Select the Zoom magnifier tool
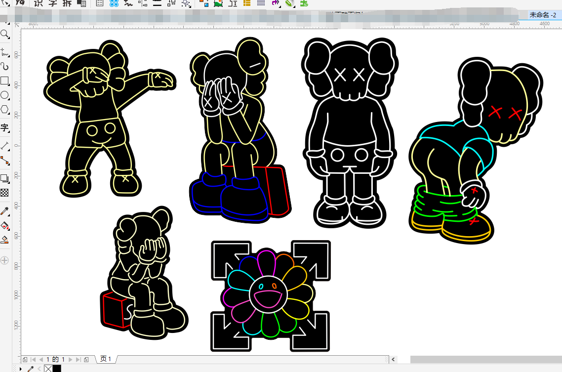Image resolution: width=562 pixels, height=372 pixels. [4, 34]
